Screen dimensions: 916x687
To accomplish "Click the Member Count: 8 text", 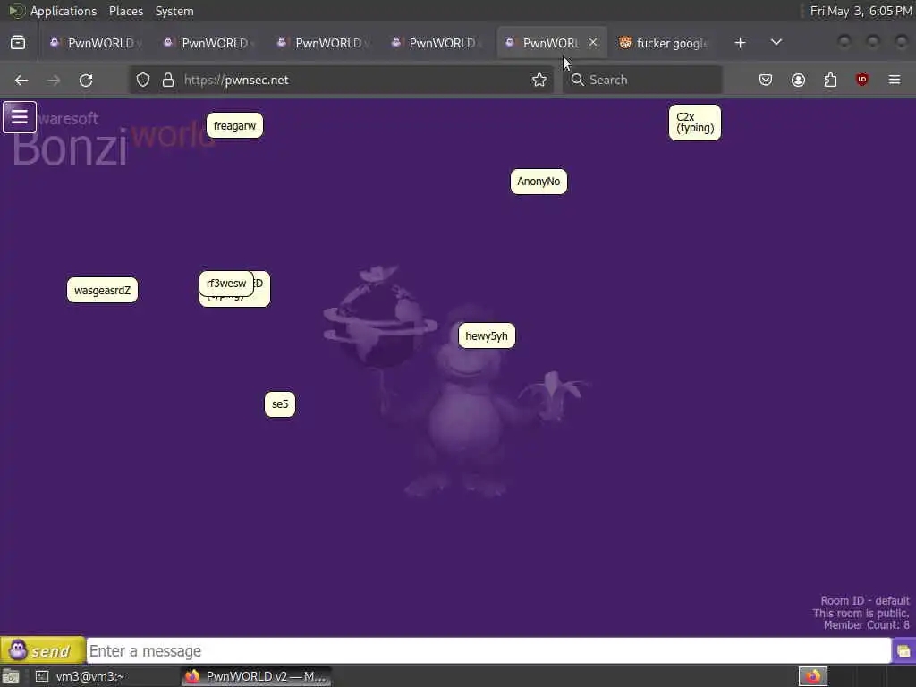I will tap(866, 625).
